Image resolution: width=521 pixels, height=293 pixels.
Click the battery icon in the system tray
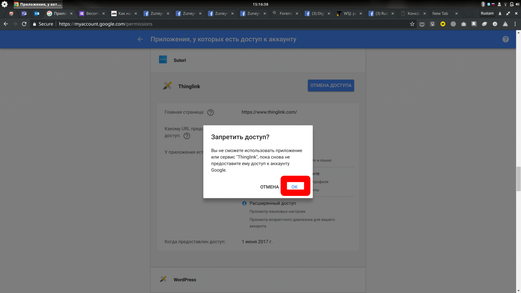coord(512,4)
